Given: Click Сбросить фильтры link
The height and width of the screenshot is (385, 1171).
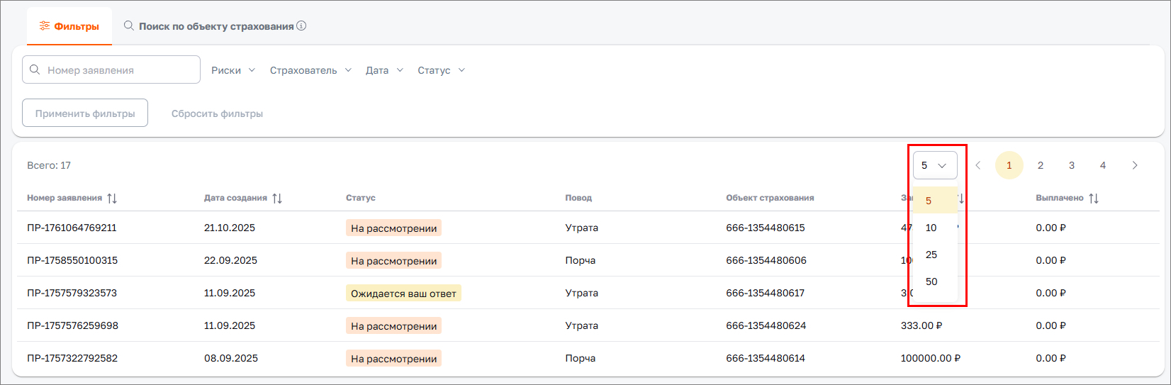Looking at the screenshot, I should point(217,113).
